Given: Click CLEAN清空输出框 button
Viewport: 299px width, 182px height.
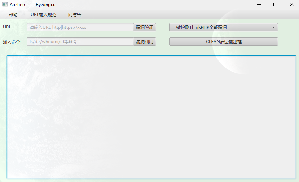Looking at the screenshot, I should (224, 42).
